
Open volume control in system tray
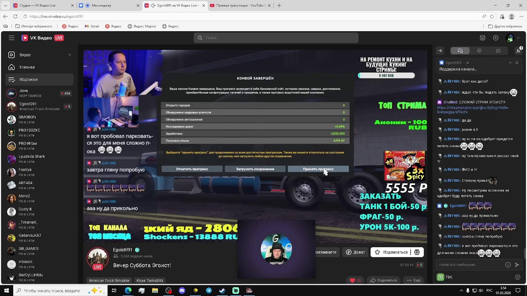(x=481, y=291)
